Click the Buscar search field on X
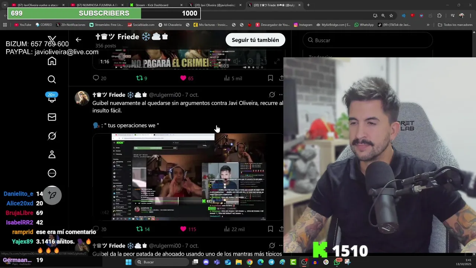The width and height of the screenshot is (476, 268). point(367,40)
